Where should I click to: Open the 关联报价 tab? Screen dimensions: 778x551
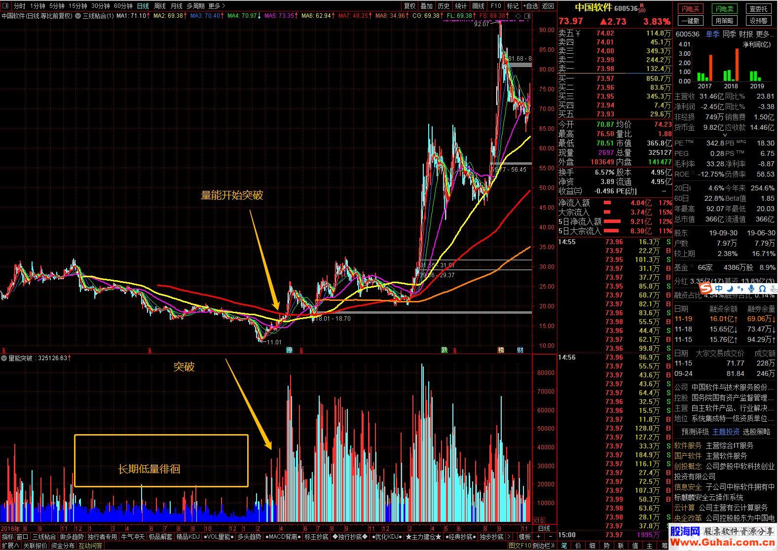pyautogui.click(x=35, y=546)
